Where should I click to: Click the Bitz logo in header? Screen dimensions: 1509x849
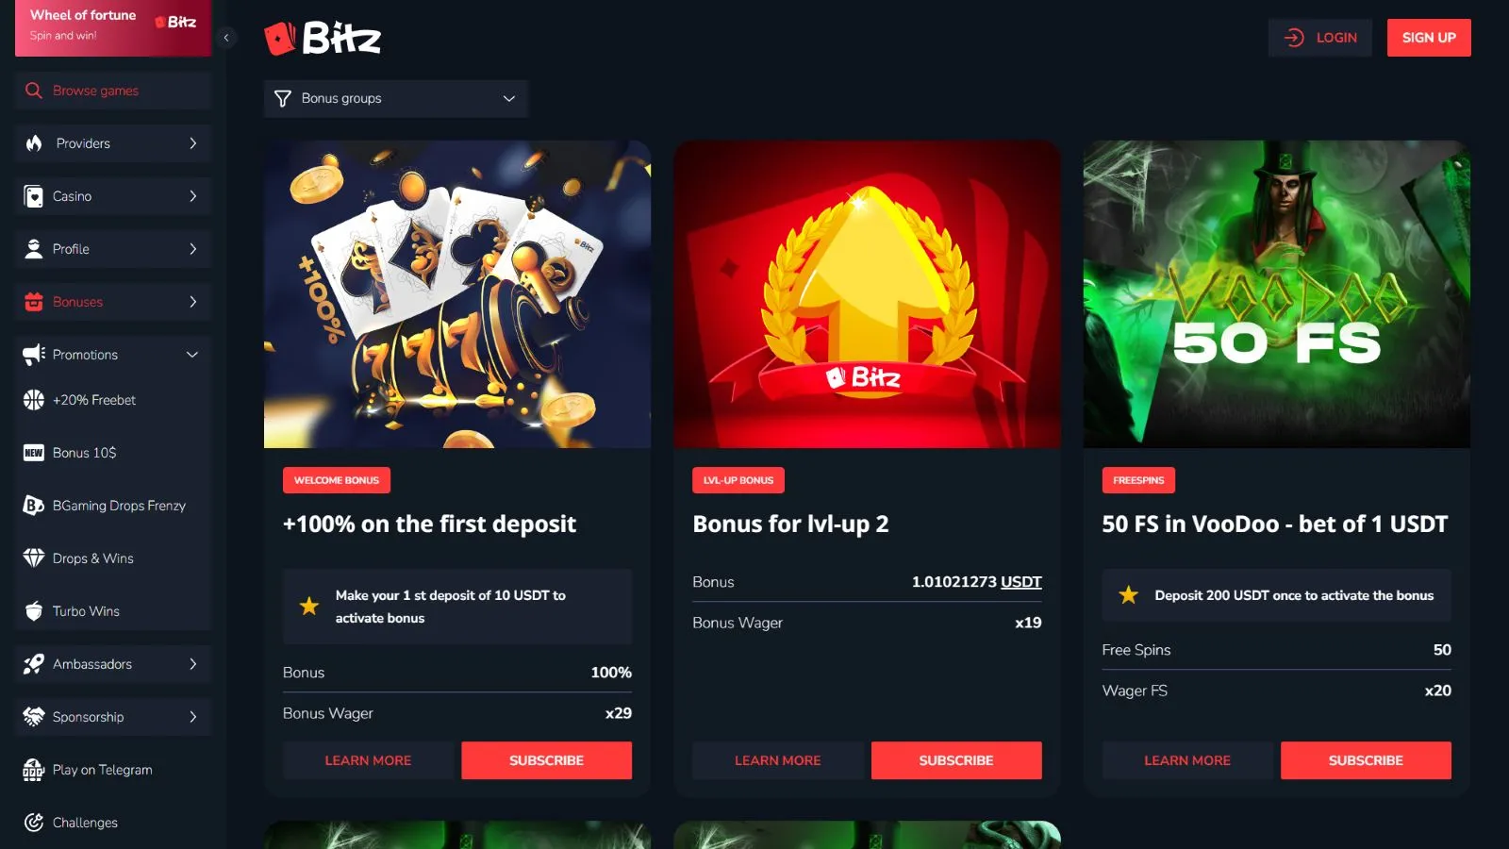tap(323, 38)
